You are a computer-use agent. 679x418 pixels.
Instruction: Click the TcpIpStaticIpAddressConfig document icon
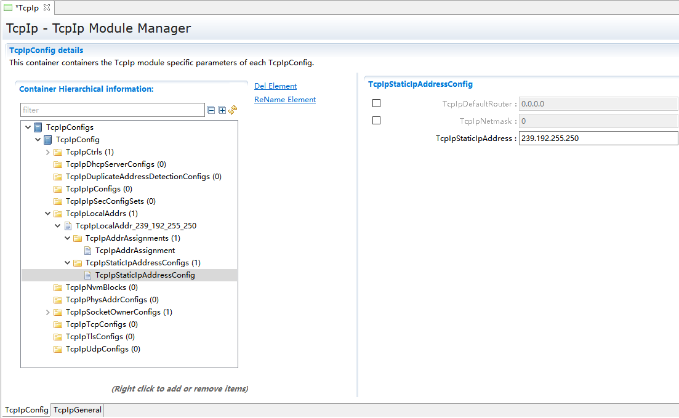tap(87, 275)
